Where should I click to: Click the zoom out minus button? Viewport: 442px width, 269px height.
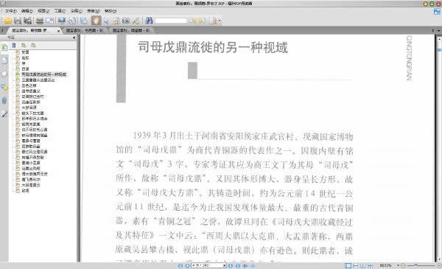[x=403, y=265]
